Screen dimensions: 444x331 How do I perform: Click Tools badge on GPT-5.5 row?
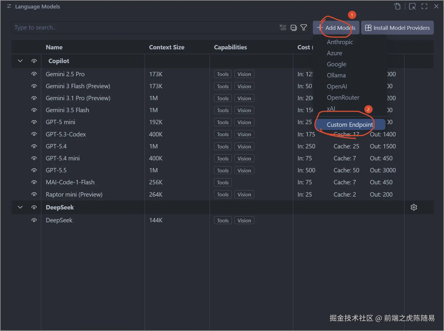pyautogui.click(x=223, y=171)
